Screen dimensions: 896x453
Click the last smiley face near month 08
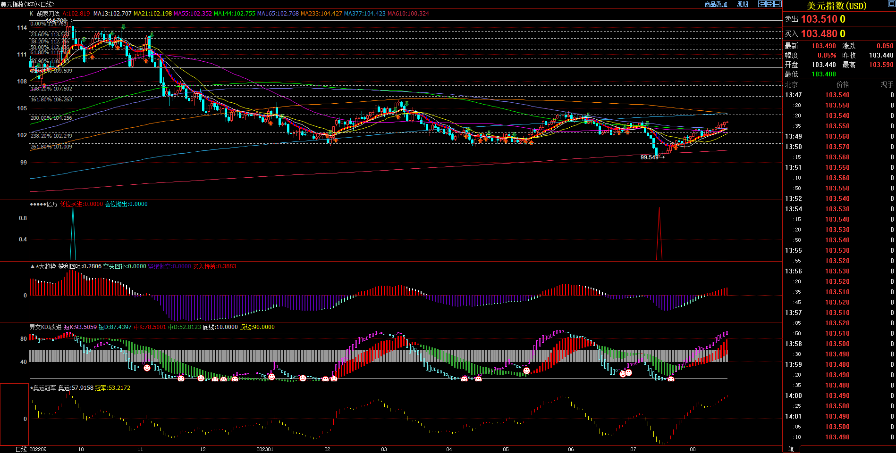click(x=671, y=379)
